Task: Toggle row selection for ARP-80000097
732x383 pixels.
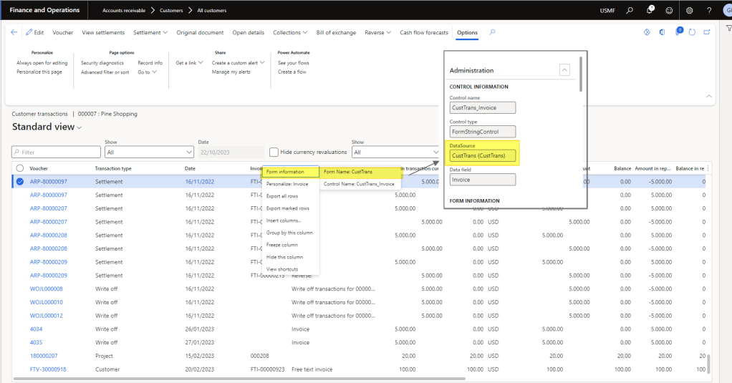Action: [x=19, y=182]
